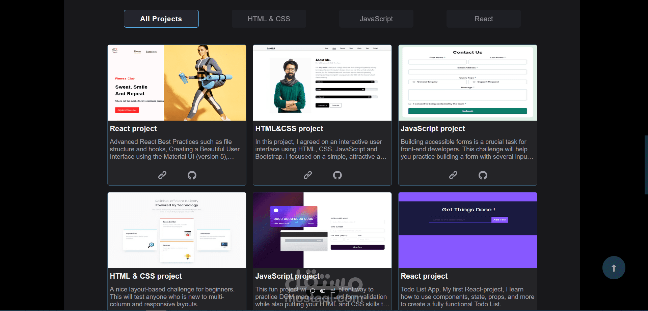Open the credit card form thumbnail

322,230
